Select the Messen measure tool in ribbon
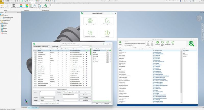This screenshot has height=110, width=204. [2, 6]
